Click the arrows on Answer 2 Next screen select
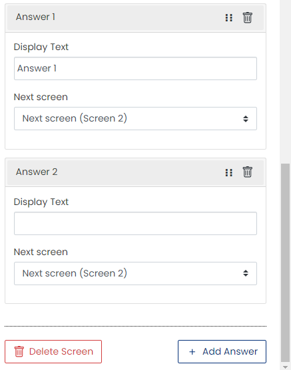The image size is (291, 370). pos(246,273)
